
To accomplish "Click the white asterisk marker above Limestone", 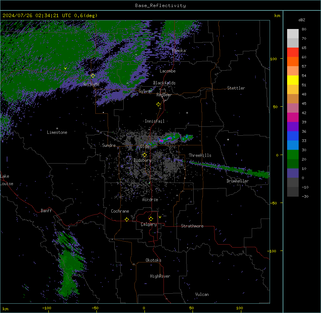I will pos(57,129).
